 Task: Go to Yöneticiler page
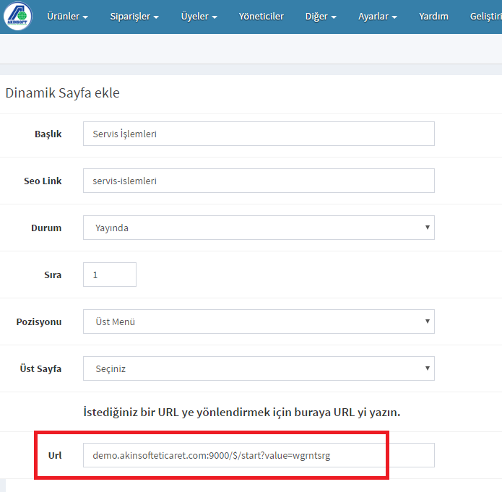point(261,17)
